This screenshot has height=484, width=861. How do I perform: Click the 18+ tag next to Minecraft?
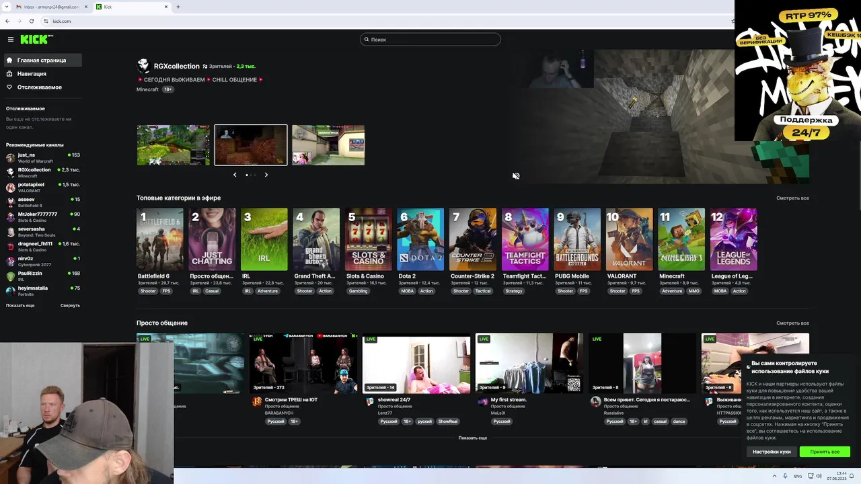pos(167,89)
